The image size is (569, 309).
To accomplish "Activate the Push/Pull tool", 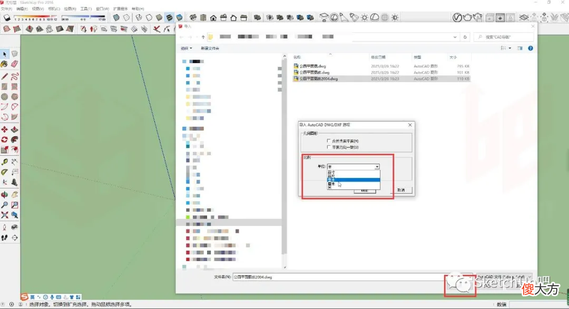I will [x=15, y=129].
